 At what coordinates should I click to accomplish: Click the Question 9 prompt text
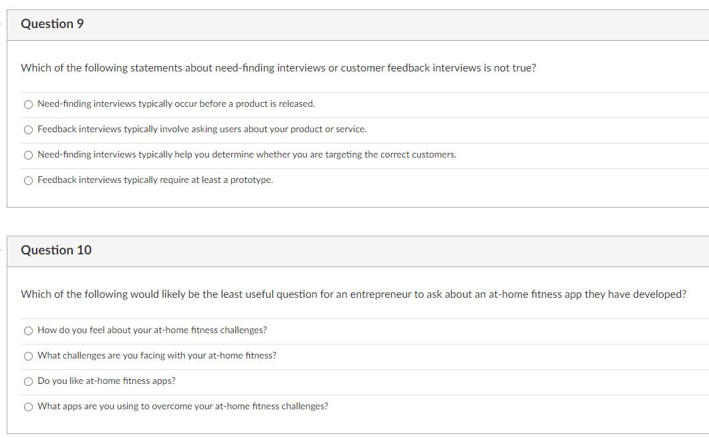[278, 67]
